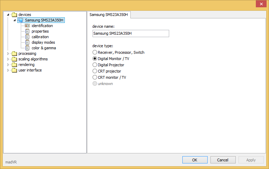
Task: Select user interface label in tree
Action: 30,70
